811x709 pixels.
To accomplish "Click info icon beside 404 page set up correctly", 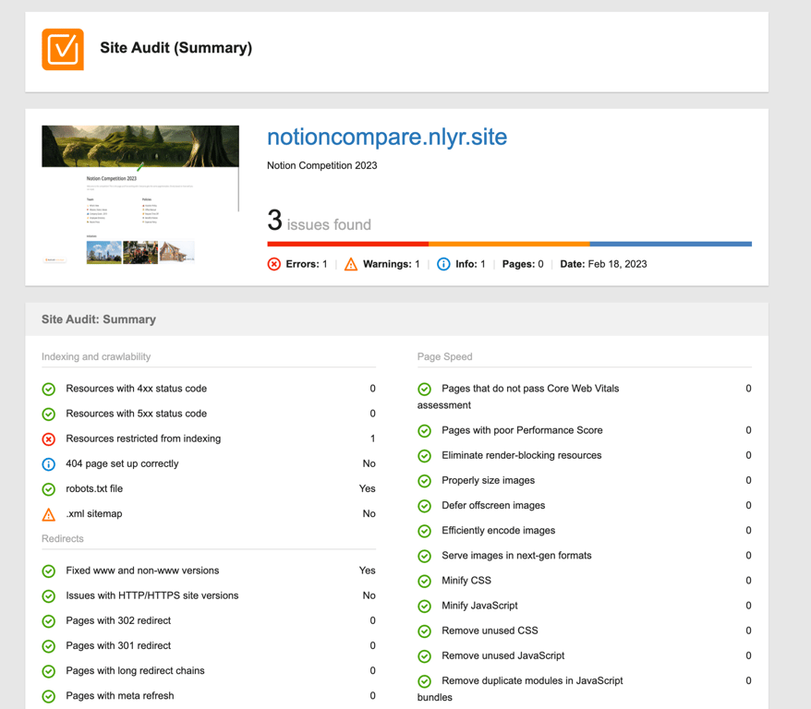I will tap(49, 464).
